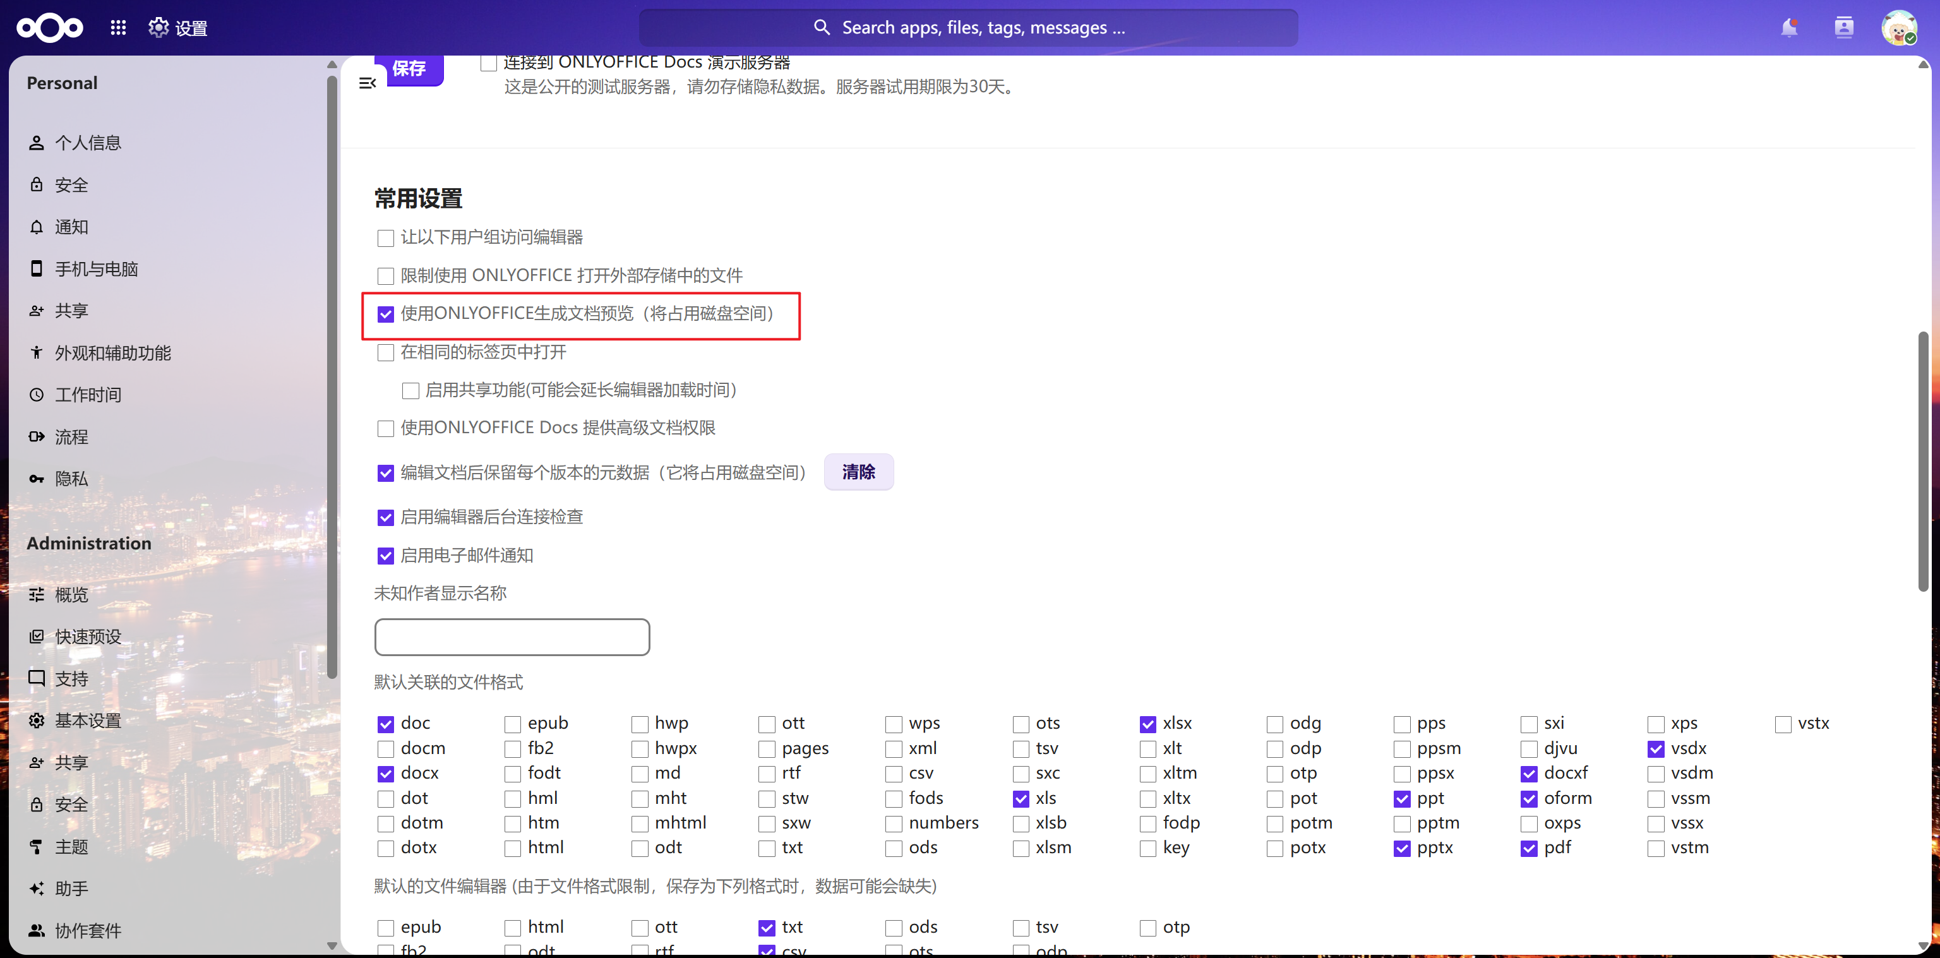Uncheck 启用电子邮件通知 checkbox
The width and height of the screenshot is (1940, 958).
[386, 556]
